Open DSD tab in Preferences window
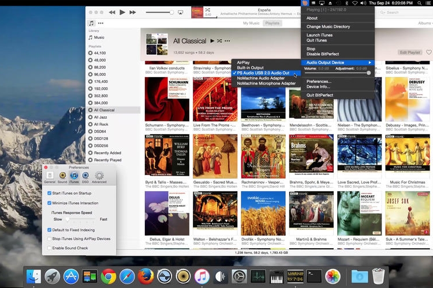The height and width of the screenshot is (288, 433). point(85,177)
